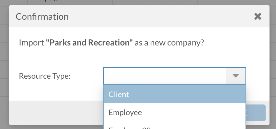The image size is (276, 129).
Task: Collapse the Resource Type dropdown arrow
Action: pyautogui.click(x=236, y=76)
